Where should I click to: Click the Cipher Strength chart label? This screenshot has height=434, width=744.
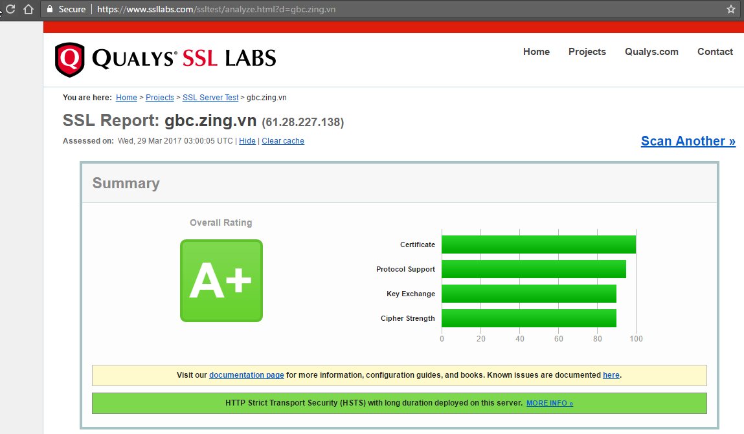tap(407, 318)
